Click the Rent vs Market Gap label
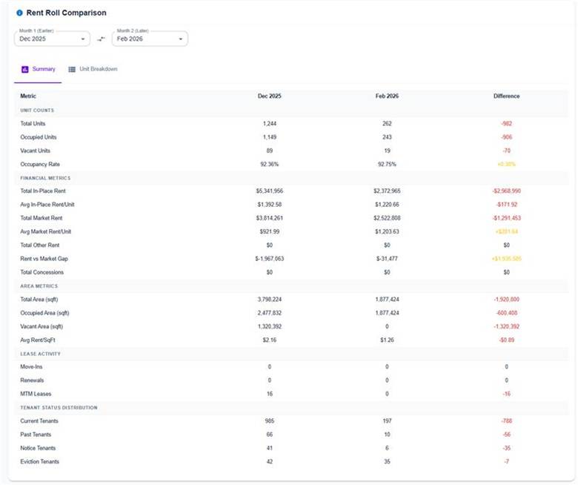 (x=43, y=259)
